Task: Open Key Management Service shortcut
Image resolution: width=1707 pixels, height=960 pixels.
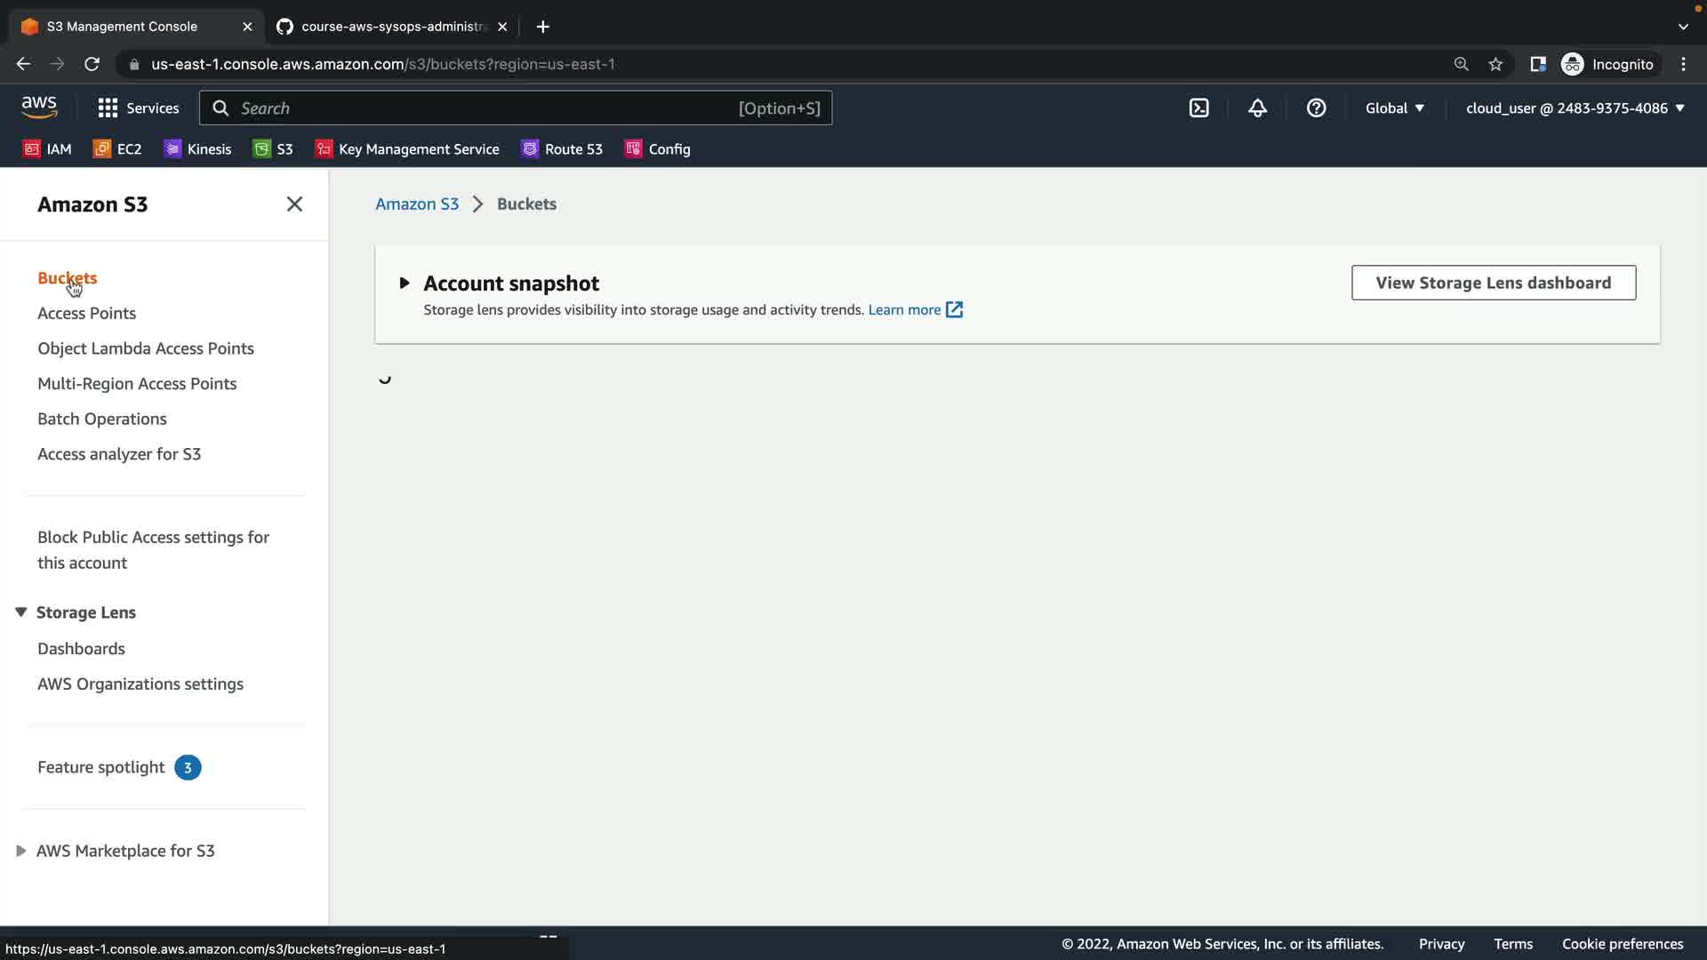Action: [x=407, y=149]
